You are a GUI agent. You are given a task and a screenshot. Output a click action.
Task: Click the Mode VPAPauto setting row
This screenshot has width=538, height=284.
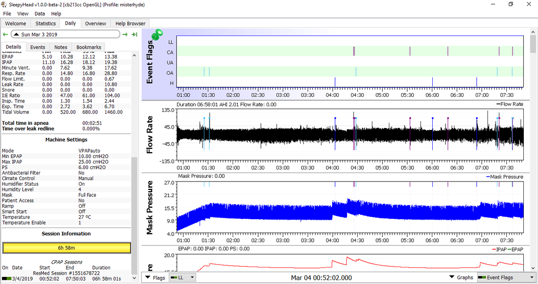66,150
